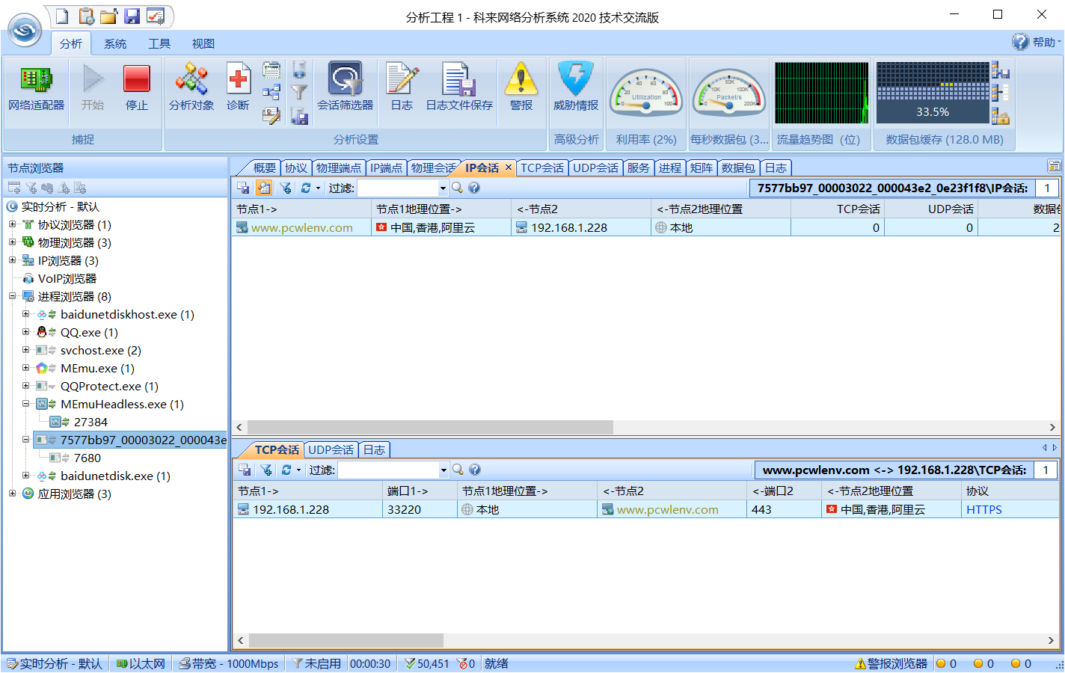Switch to the 视图 ribbon tab
The height and width of the screenshot is (673, 1065).
[x=203, y=44]
